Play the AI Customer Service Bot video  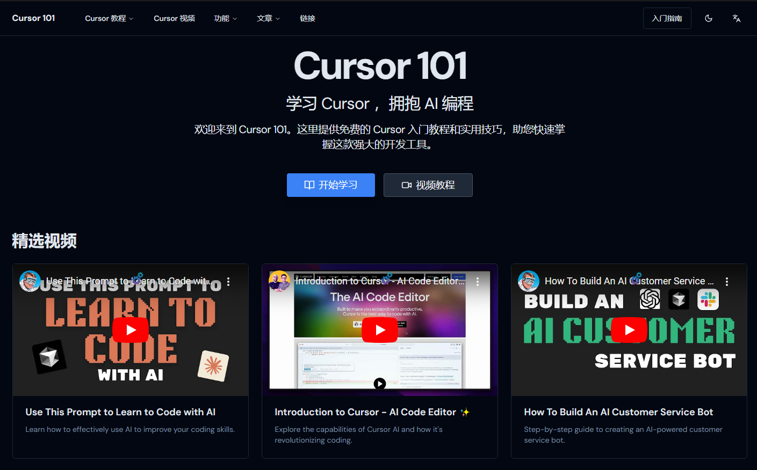pyautogui.click(x=629, y=330)
